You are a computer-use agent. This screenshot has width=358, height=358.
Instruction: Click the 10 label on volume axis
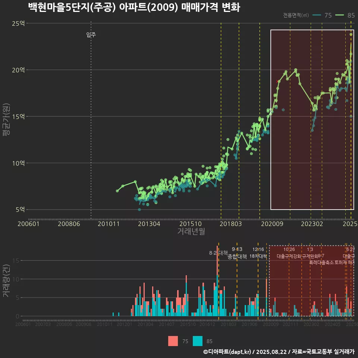tap(16, 279)
